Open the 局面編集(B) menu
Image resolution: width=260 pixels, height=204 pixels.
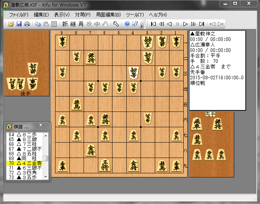coord(108,15)
